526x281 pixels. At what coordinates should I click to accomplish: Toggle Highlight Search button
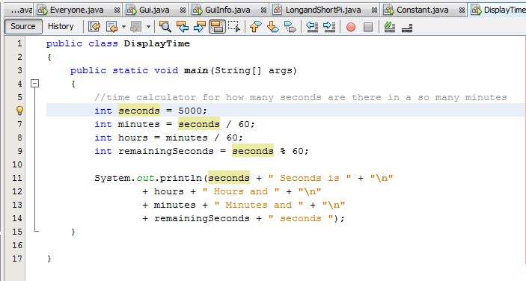(217, 26)
